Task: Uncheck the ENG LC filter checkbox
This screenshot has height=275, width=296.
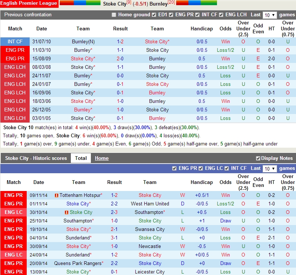Action: pyautogui.click(x=201, y=168)
